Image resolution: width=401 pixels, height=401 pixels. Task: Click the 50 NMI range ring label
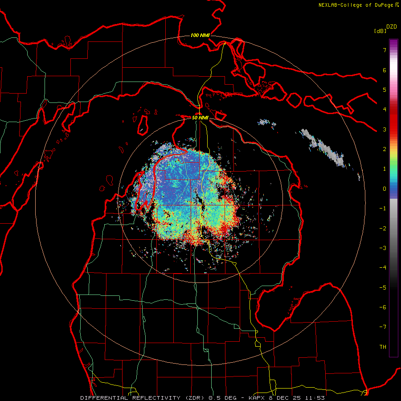(x=200, y=118)
